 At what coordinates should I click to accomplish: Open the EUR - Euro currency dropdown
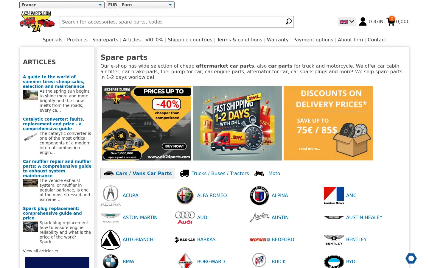point(140,5)
